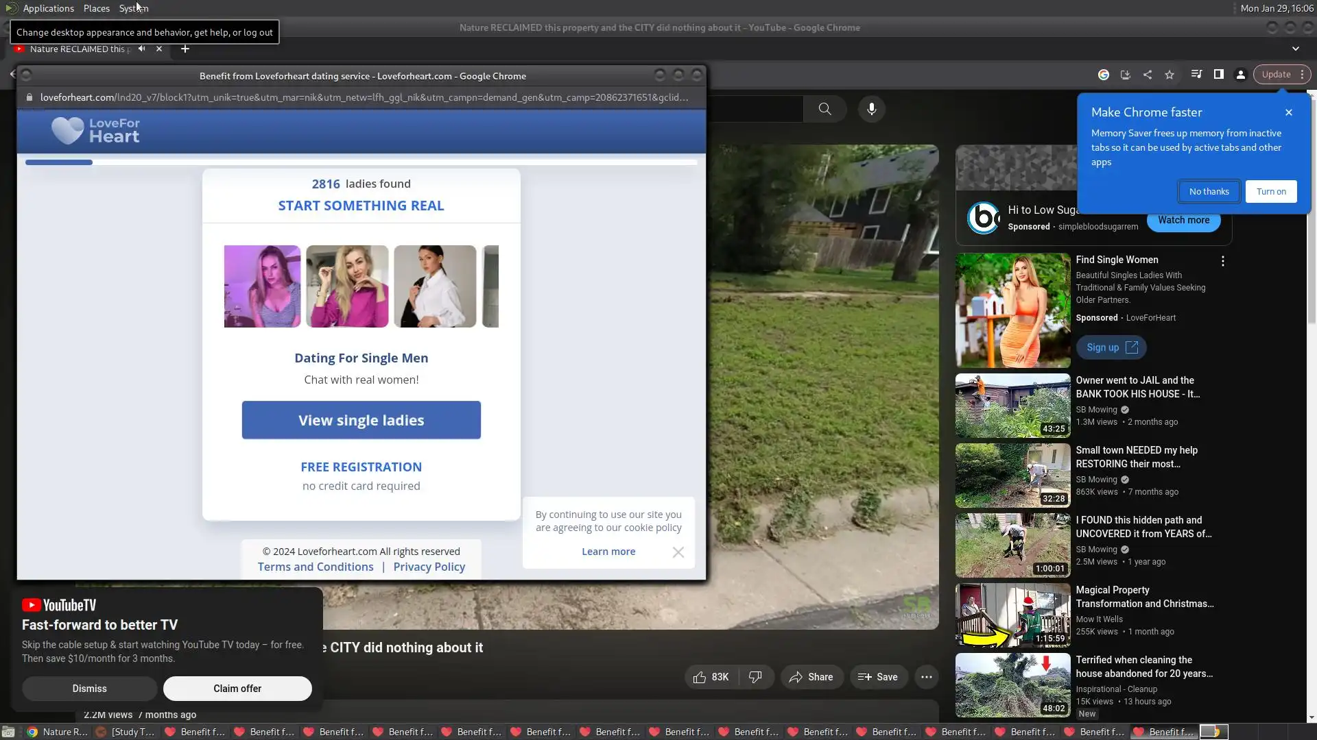The image size is (1317, 740).
Task: Click the Chrome profile avatar icon
Action: 1241,75
